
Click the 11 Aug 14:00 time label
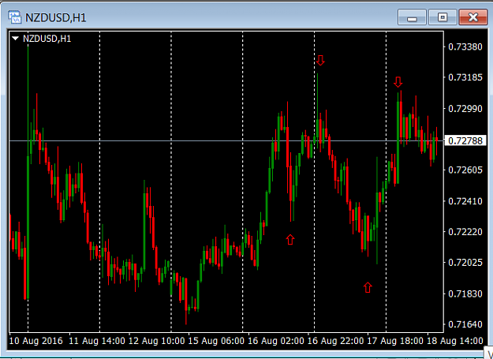coord(97,341)
